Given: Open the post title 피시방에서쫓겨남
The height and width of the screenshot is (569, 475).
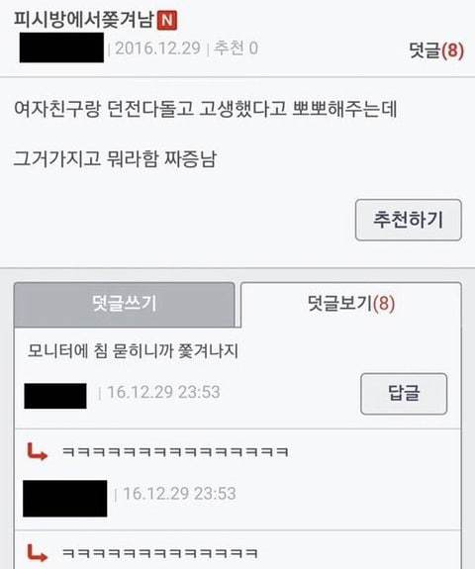Looking at the screenshot, I should point(84,20).
